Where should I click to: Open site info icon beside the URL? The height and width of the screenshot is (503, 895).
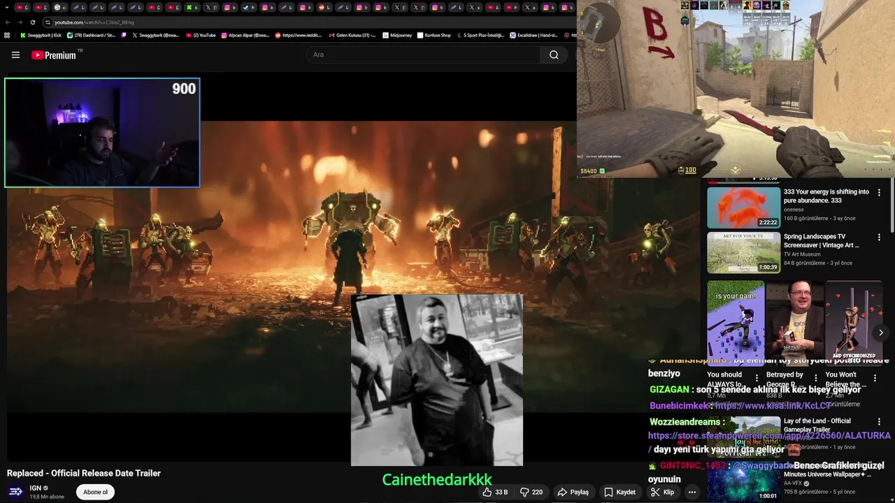(48, 22)
